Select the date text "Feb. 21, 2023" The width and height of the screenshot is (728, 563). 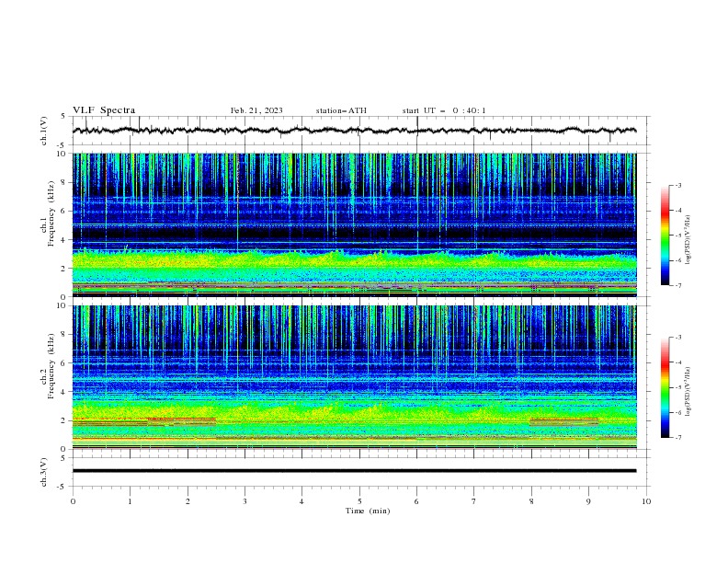[256, 110]
